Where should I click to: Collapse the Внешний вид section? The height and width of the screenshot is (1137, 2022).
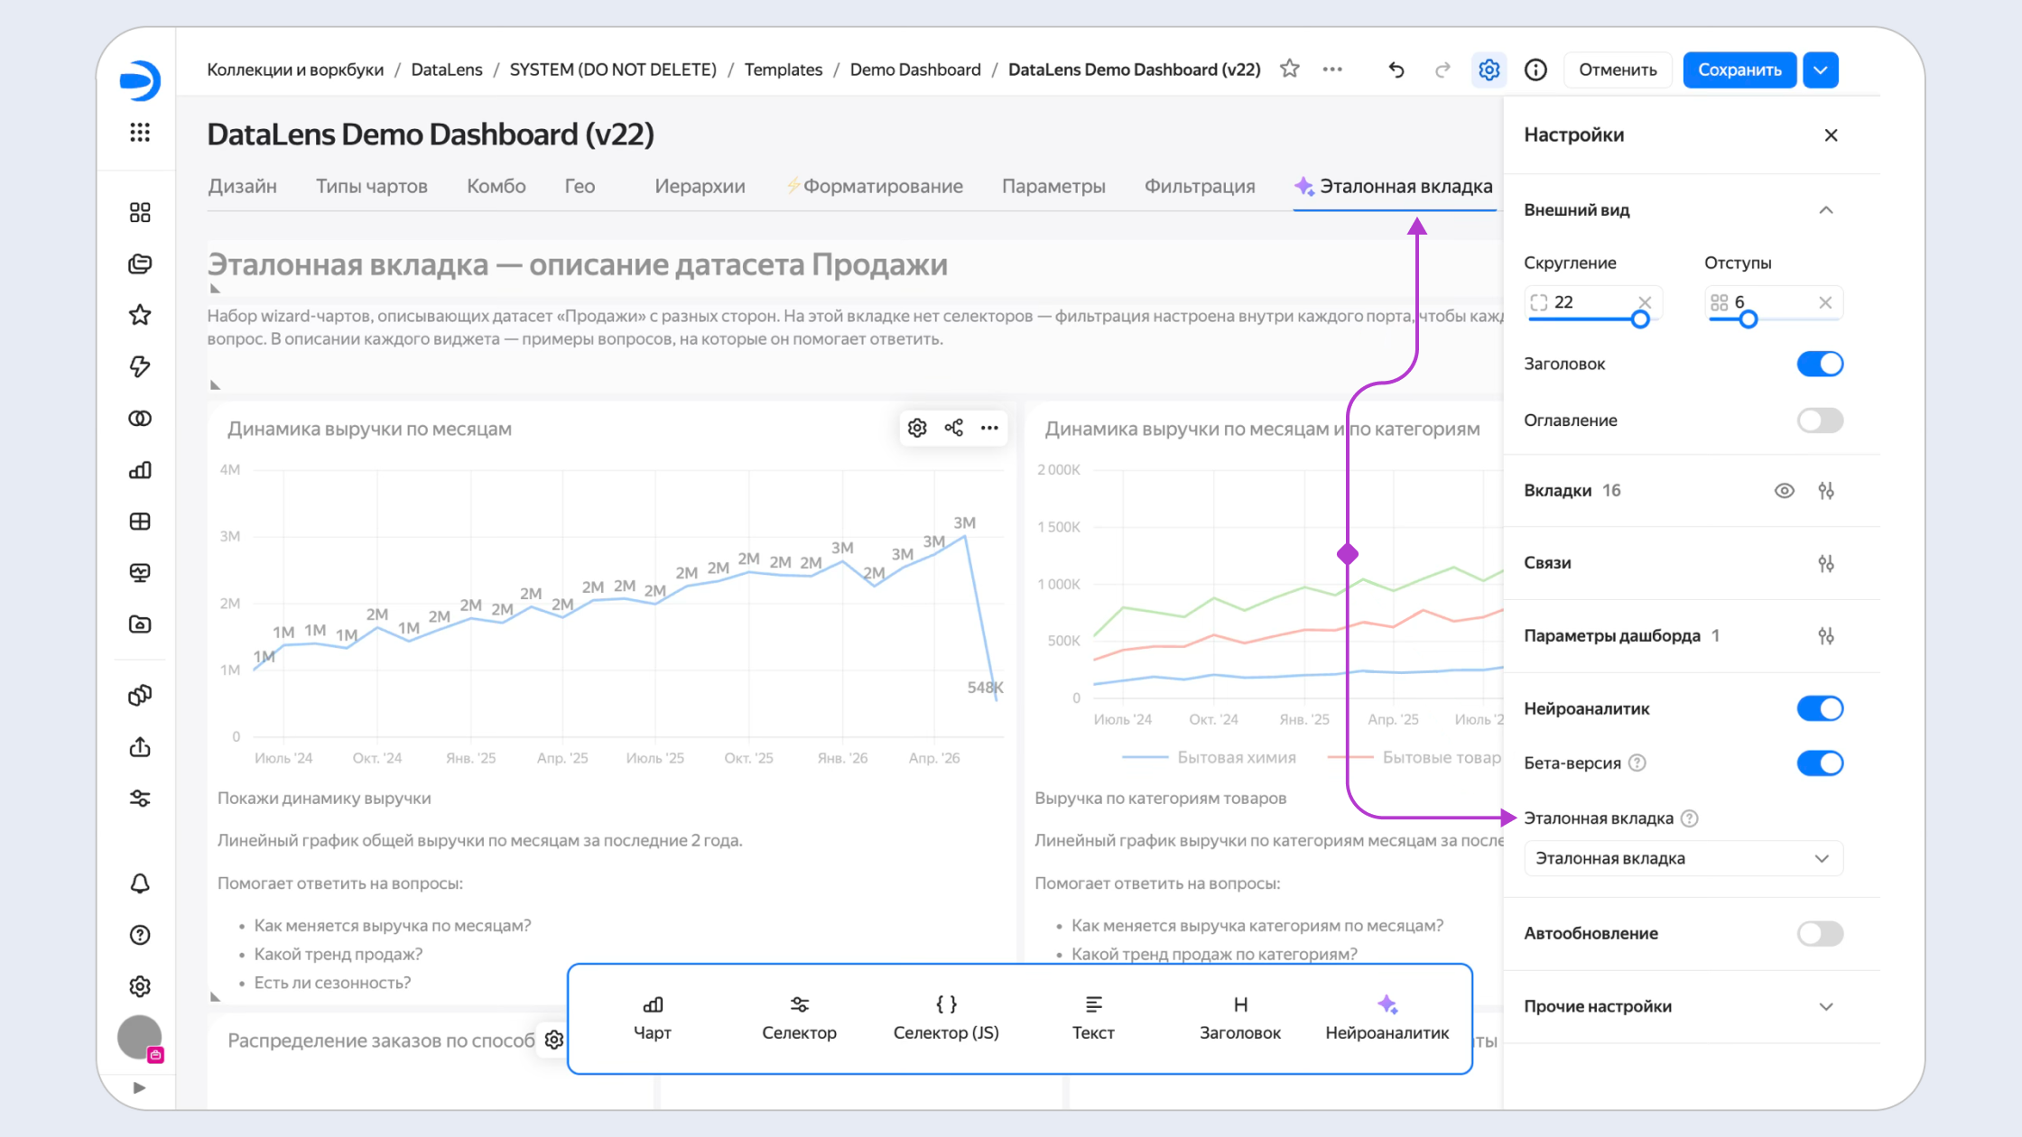(1826, 210)
